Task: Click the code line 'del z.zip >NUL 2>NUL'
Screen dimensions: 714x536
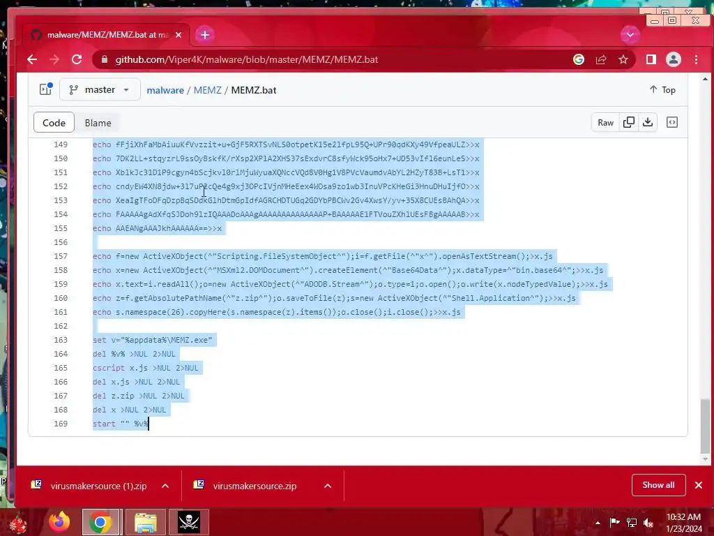Action: tap(139, 396)
